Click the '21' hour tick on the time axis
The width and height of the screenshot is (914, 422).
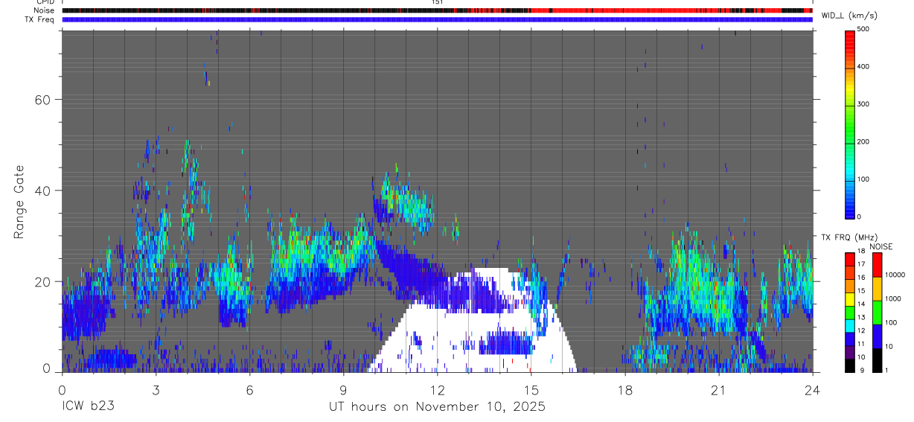(718, 390)
